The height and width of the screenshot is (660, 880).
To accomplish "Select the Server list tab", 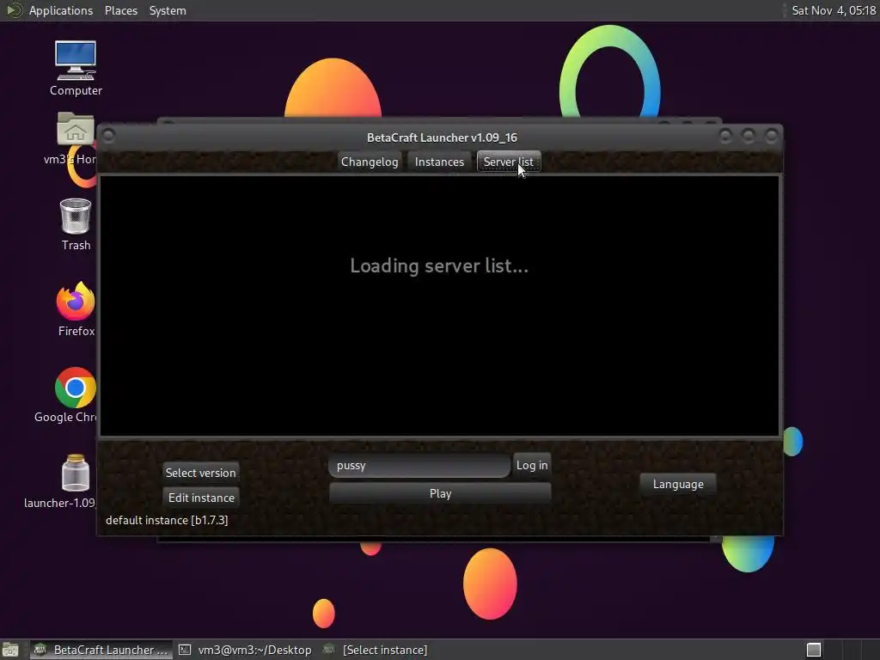I will coord(509,162).
